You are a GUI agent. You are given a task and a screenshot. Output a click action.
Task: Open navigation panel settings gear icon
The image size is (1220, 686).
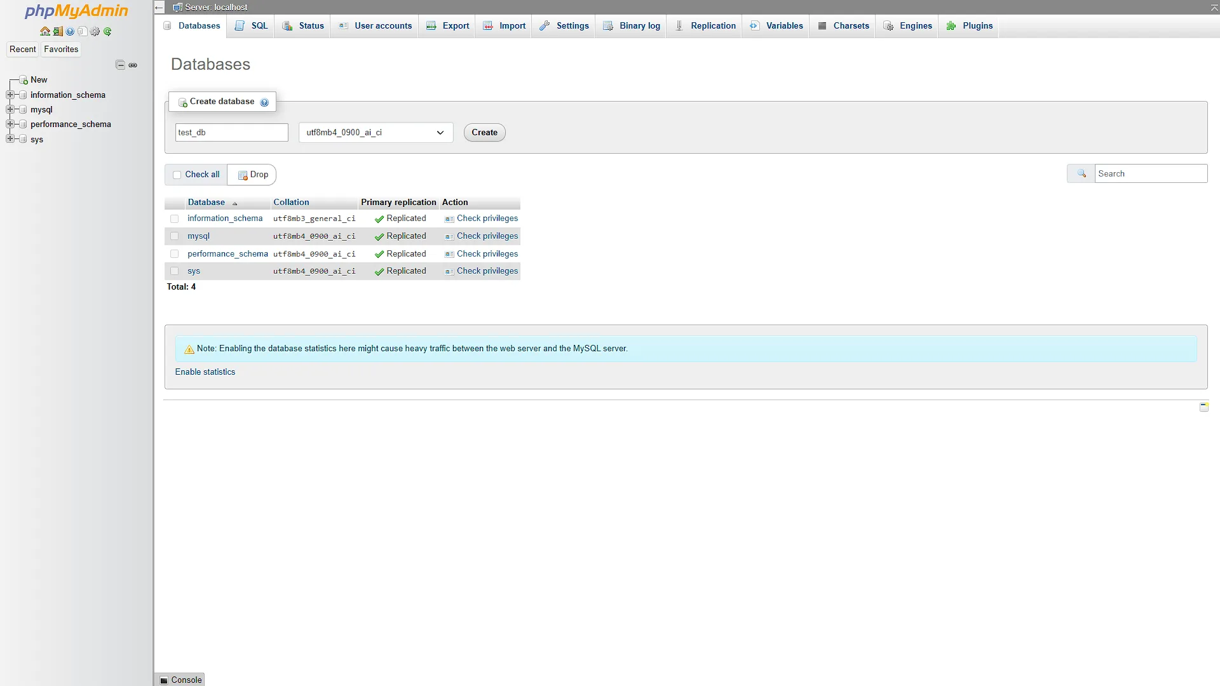click(x=95, y=31)
